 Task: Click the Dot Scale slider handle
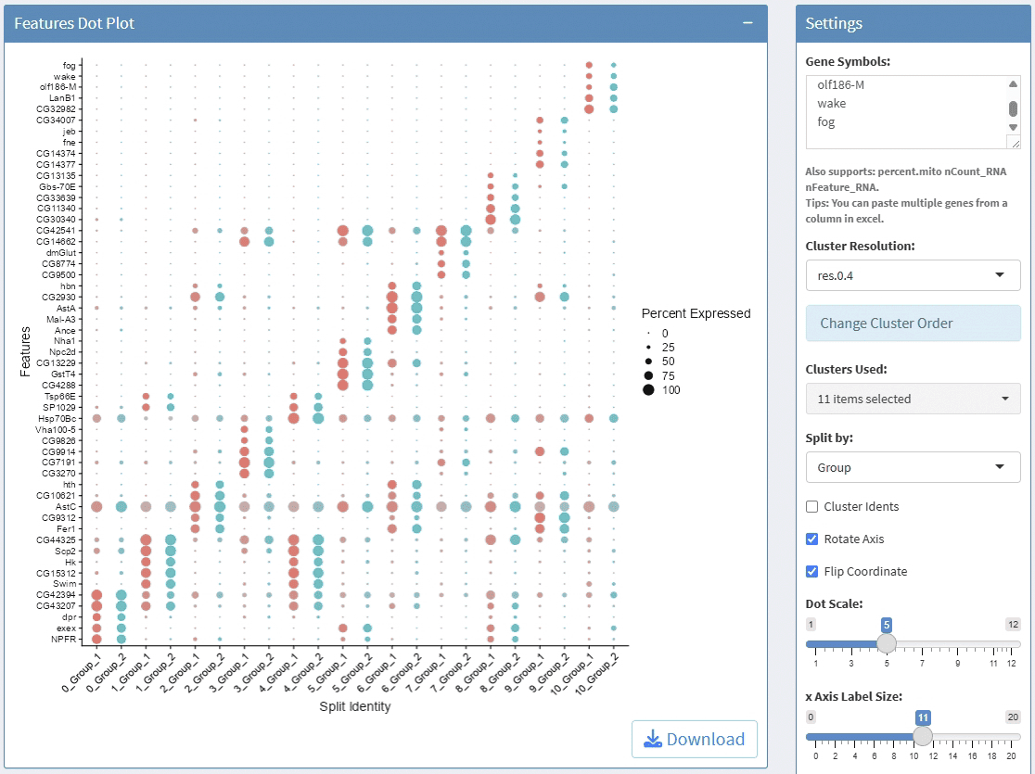coord(887,643)
